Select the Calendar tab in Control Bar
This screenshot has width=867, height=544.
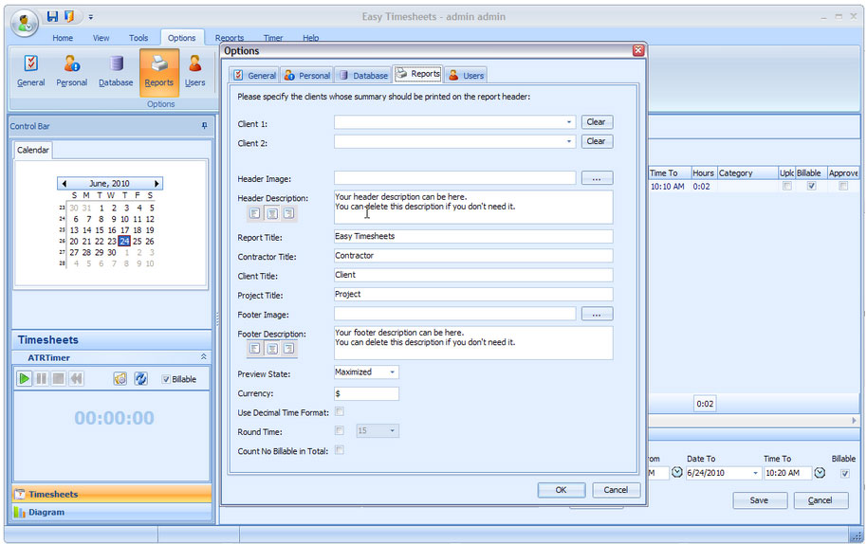33,150
